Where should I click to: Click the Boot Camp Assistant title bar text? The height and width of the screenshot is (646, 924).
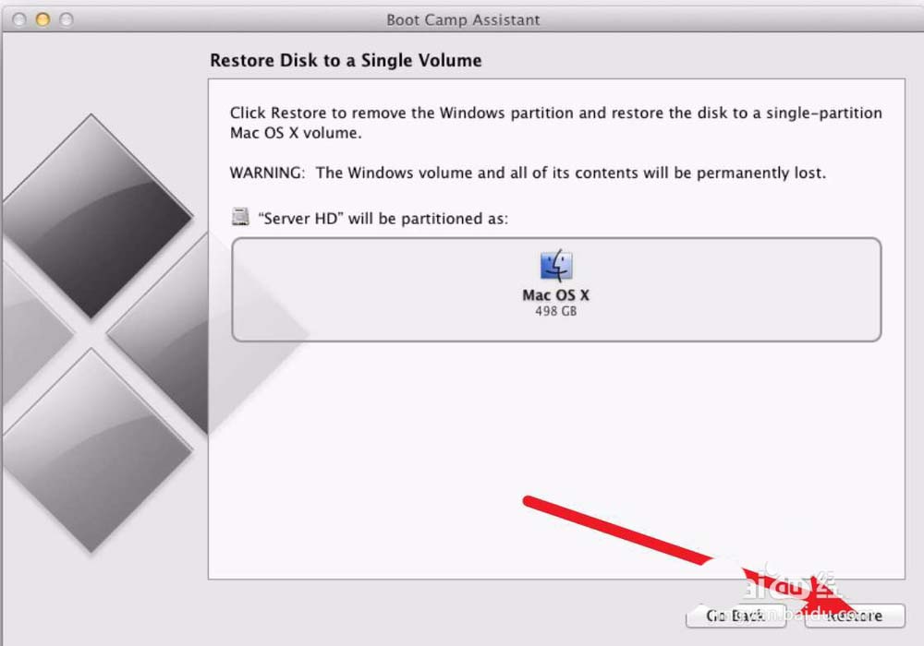click(463, 19)
